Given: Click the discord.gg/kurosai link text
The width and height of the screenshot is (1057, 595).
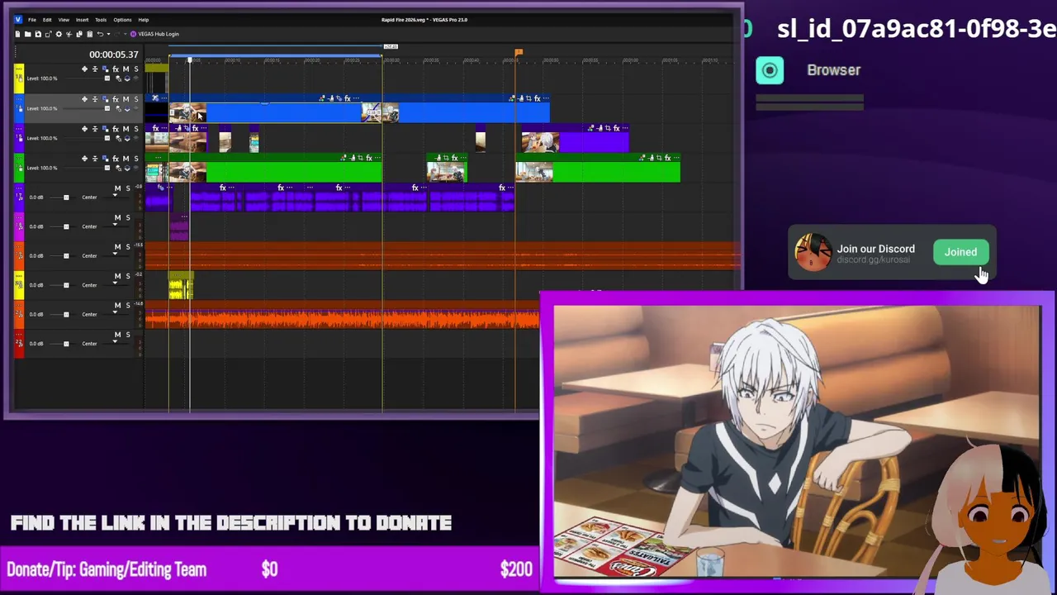Looking at the screenshot, I should pos(873,259).
